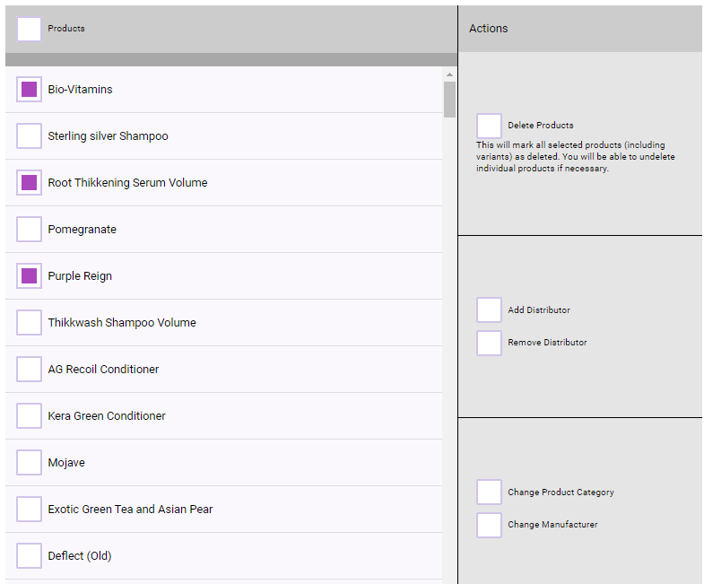
Task: Click the product list scrollbar thumb
Action: [x=449, y=100]
